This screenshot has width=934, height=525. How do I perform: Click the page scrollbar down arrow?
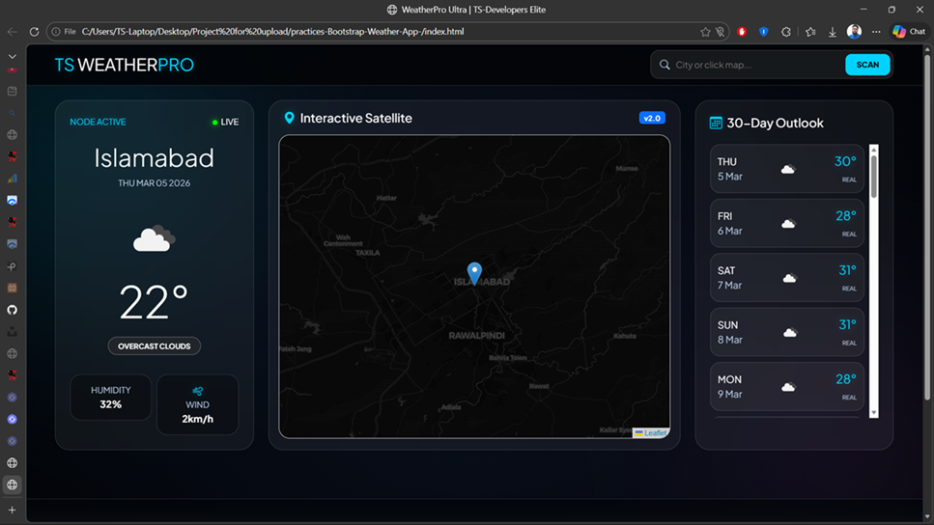(x=927, y=518)
